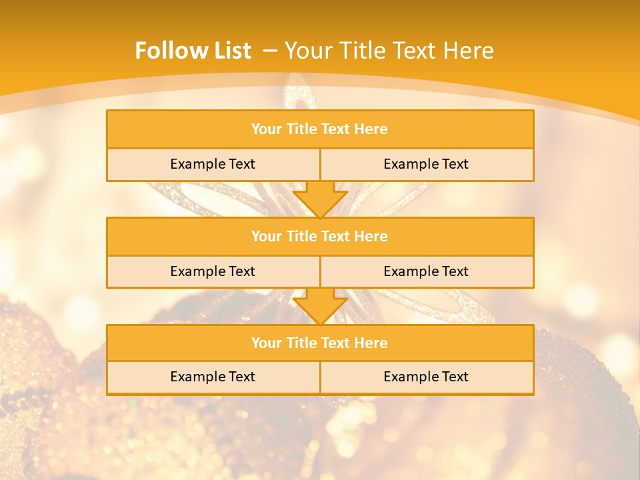640x480 pixels.
Task: Select the middle block's orange title bar
Action: (320, 236)
